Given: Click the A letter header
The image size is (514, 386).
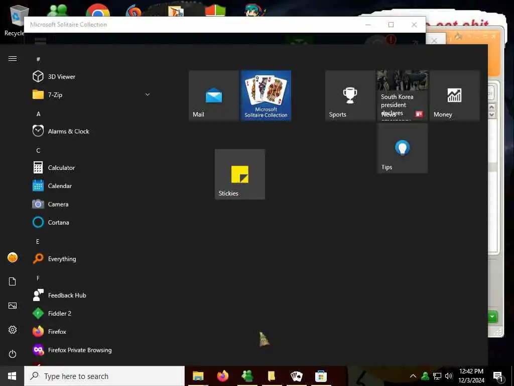Looking at the screenshot, I should 38,114.
